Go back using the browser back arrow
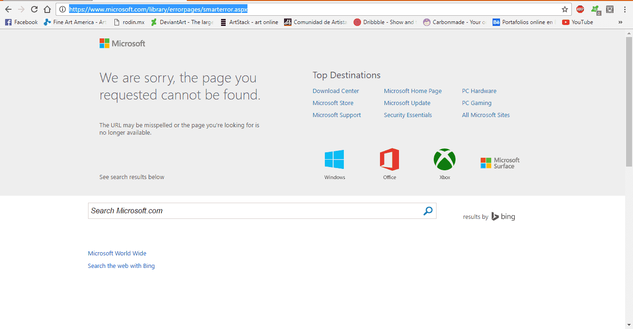Screen dimensions: 633x329 8,9
